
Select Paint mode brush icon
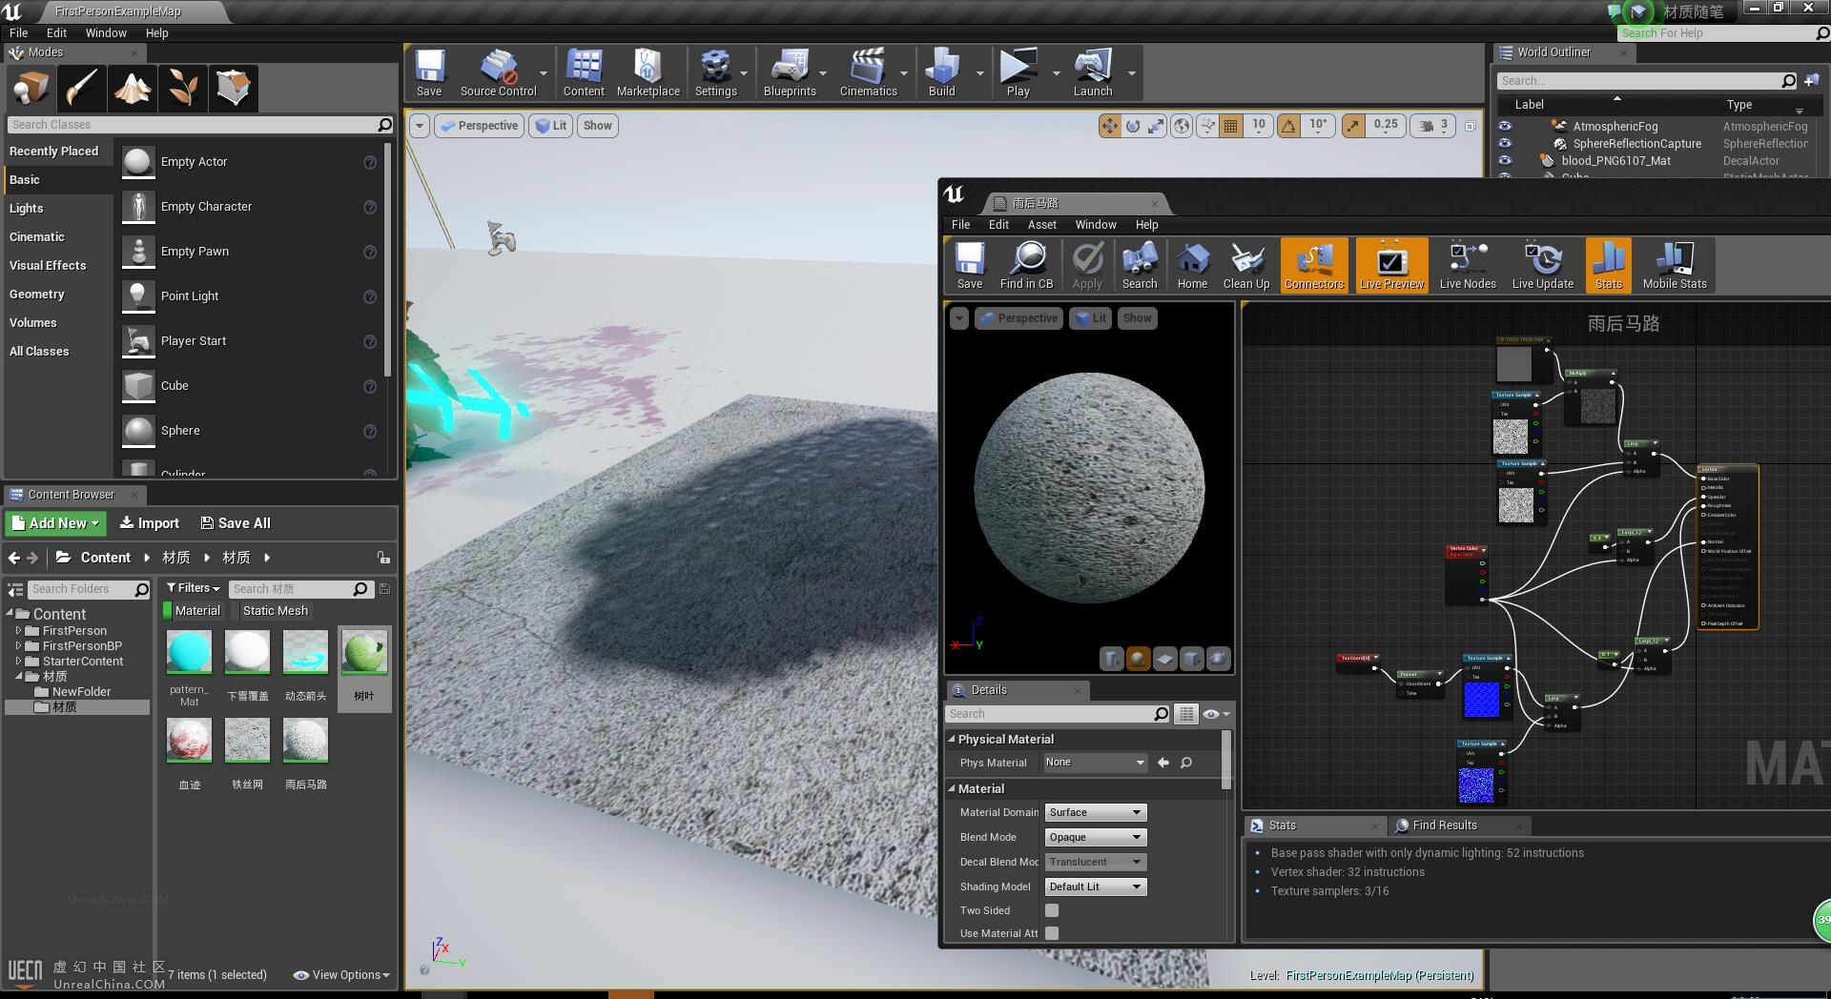click(x=81, y=88)
